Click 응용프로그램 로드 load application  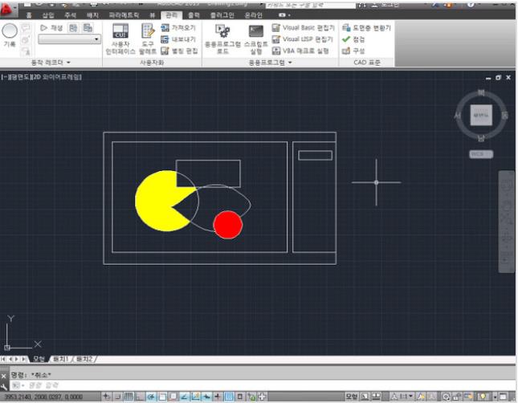click(222, 39)
